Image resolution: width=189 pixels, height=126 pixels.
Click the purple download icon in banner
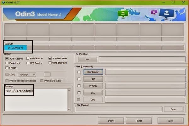point(154,12)
